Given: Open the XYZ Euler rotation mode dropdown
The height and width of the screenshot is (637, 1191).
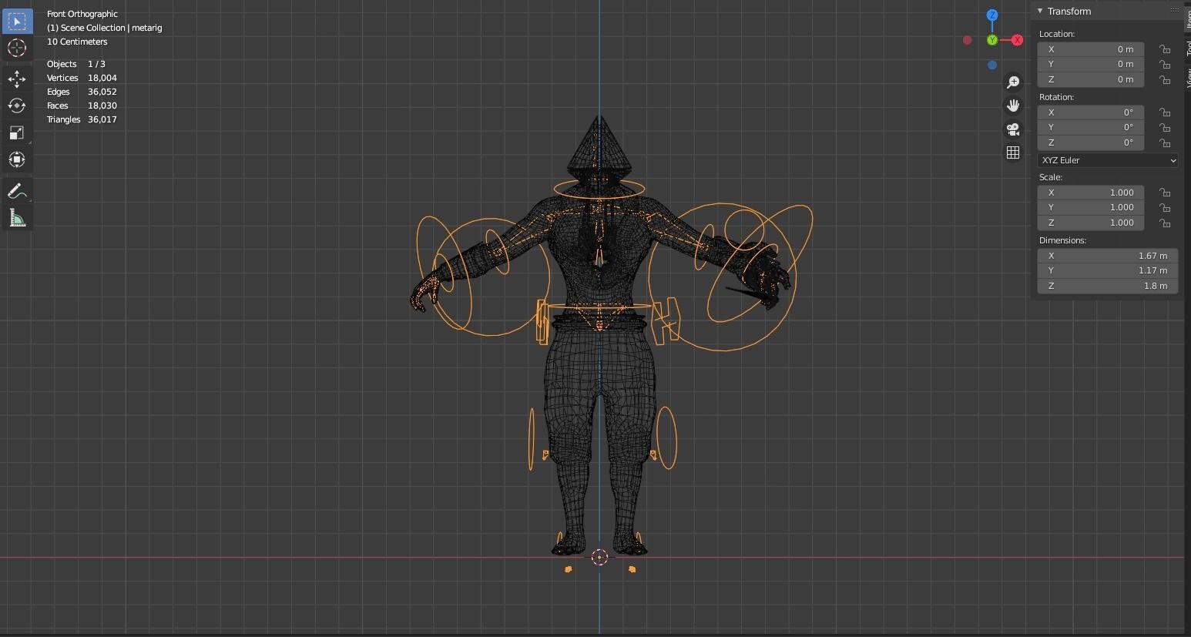Looking at the screenshot, I should 1108,160.
